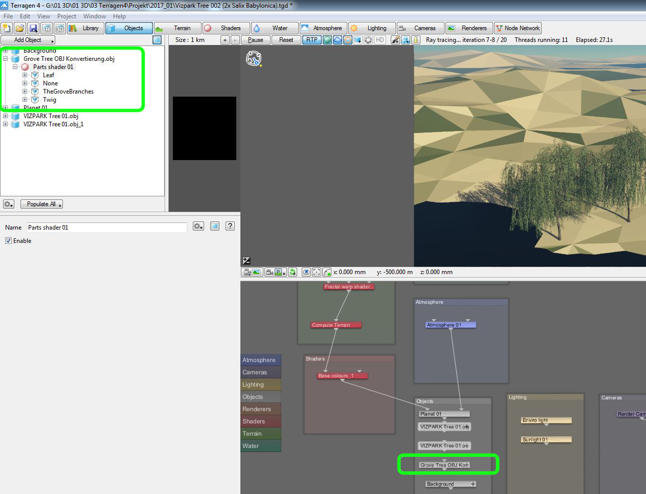The height and width of the screenshot is (494, 646).
Task: Expand the TheGroveBranches tree item
Action: pos(25,92)
